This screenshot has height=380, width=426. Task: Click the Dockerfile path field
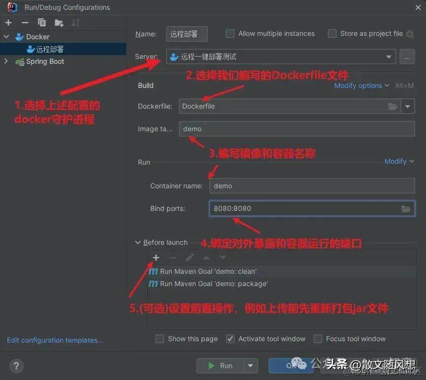[290, 106]
